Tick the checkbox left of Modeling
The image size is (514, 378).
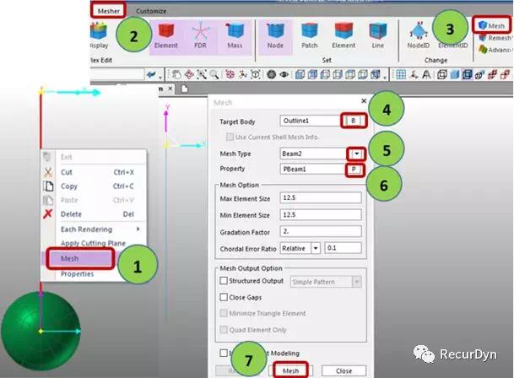(x=224, y=353)
